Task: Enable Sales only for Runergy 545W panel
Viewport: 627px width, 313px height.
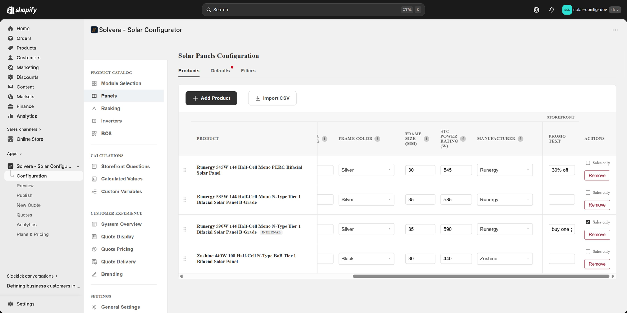Action: pyautogui.click(x=588, y=163)
